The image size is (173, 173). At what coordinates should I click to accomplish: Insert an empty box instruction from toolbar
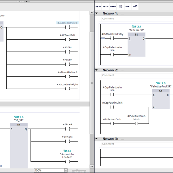click(x=120, y=6)
